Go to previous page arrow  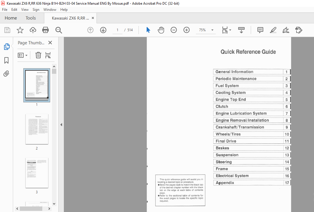click(x=90, y=30)
